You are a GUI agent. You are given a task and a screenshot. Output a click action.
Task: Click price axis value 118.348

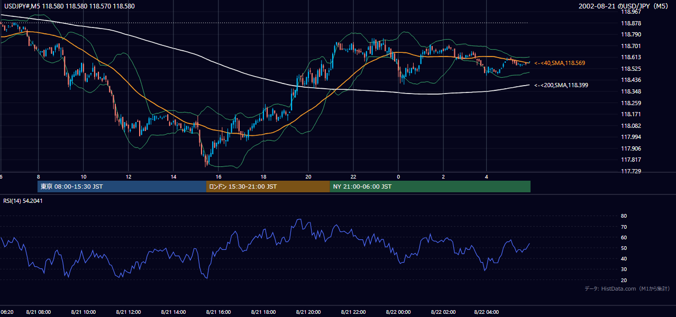coord(631,91)
